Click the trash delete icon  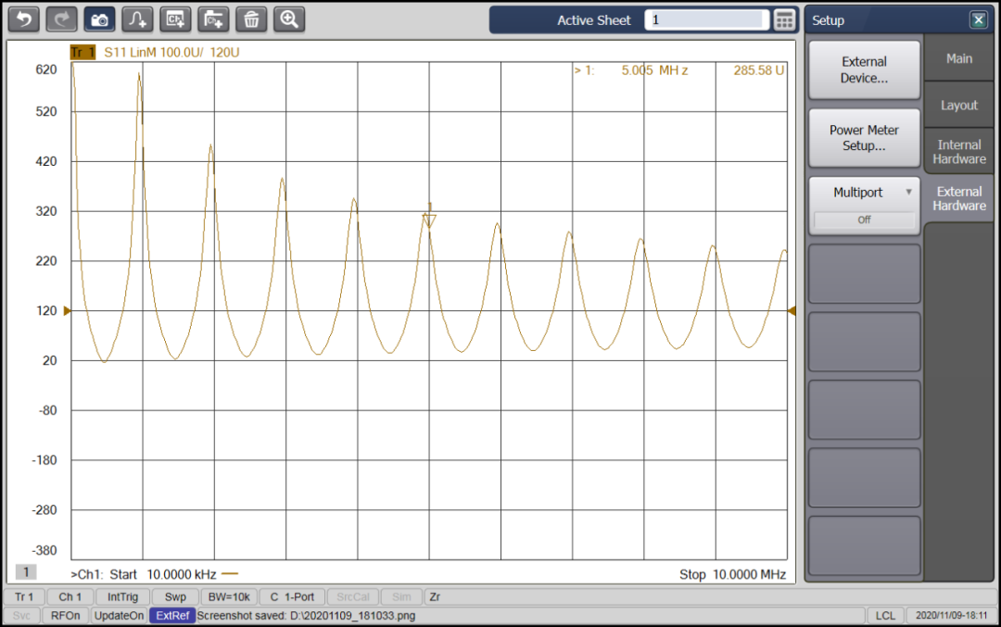[251, 19]
